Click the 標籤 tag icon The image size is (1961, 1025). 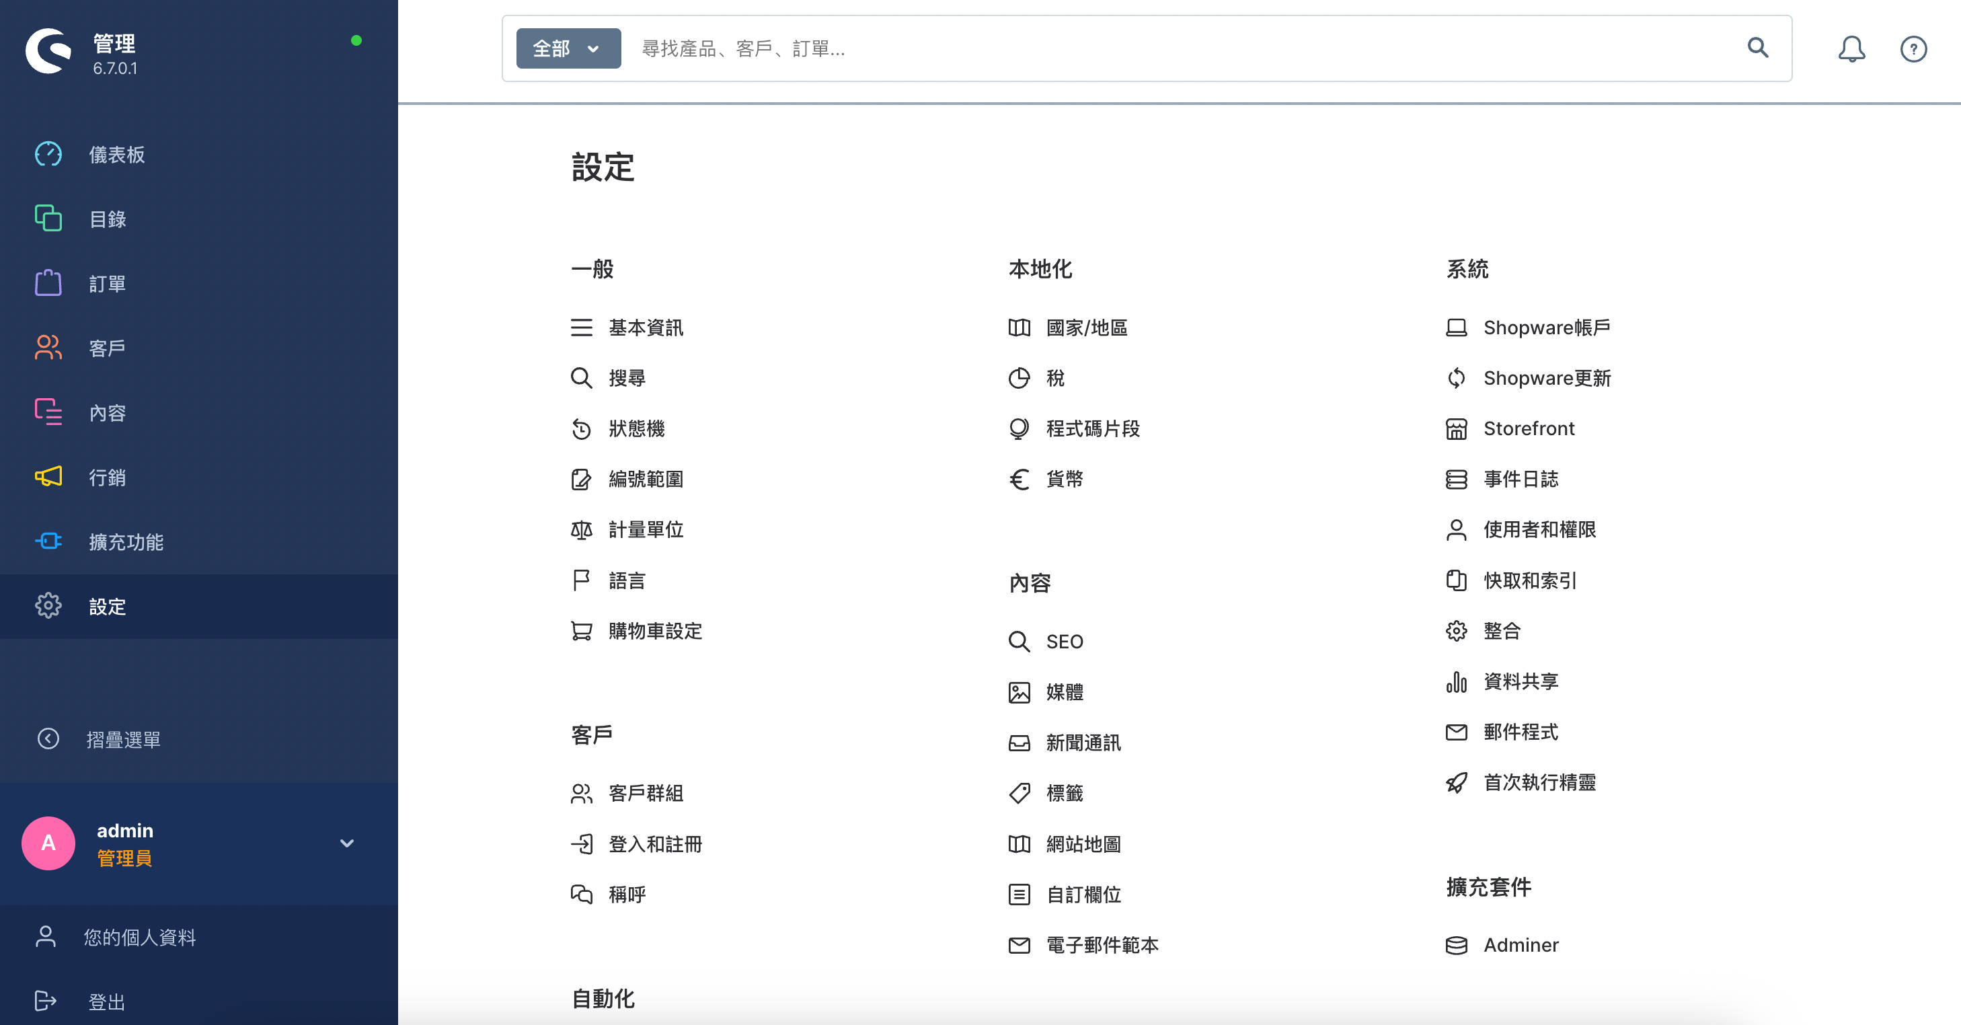(x=1019, y=794)
